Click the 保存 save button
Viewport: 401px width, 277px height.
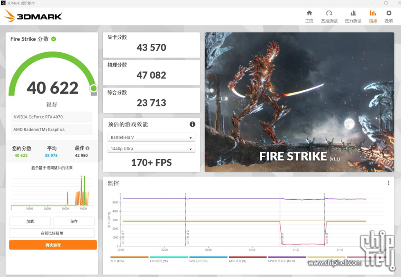point(74,221)
